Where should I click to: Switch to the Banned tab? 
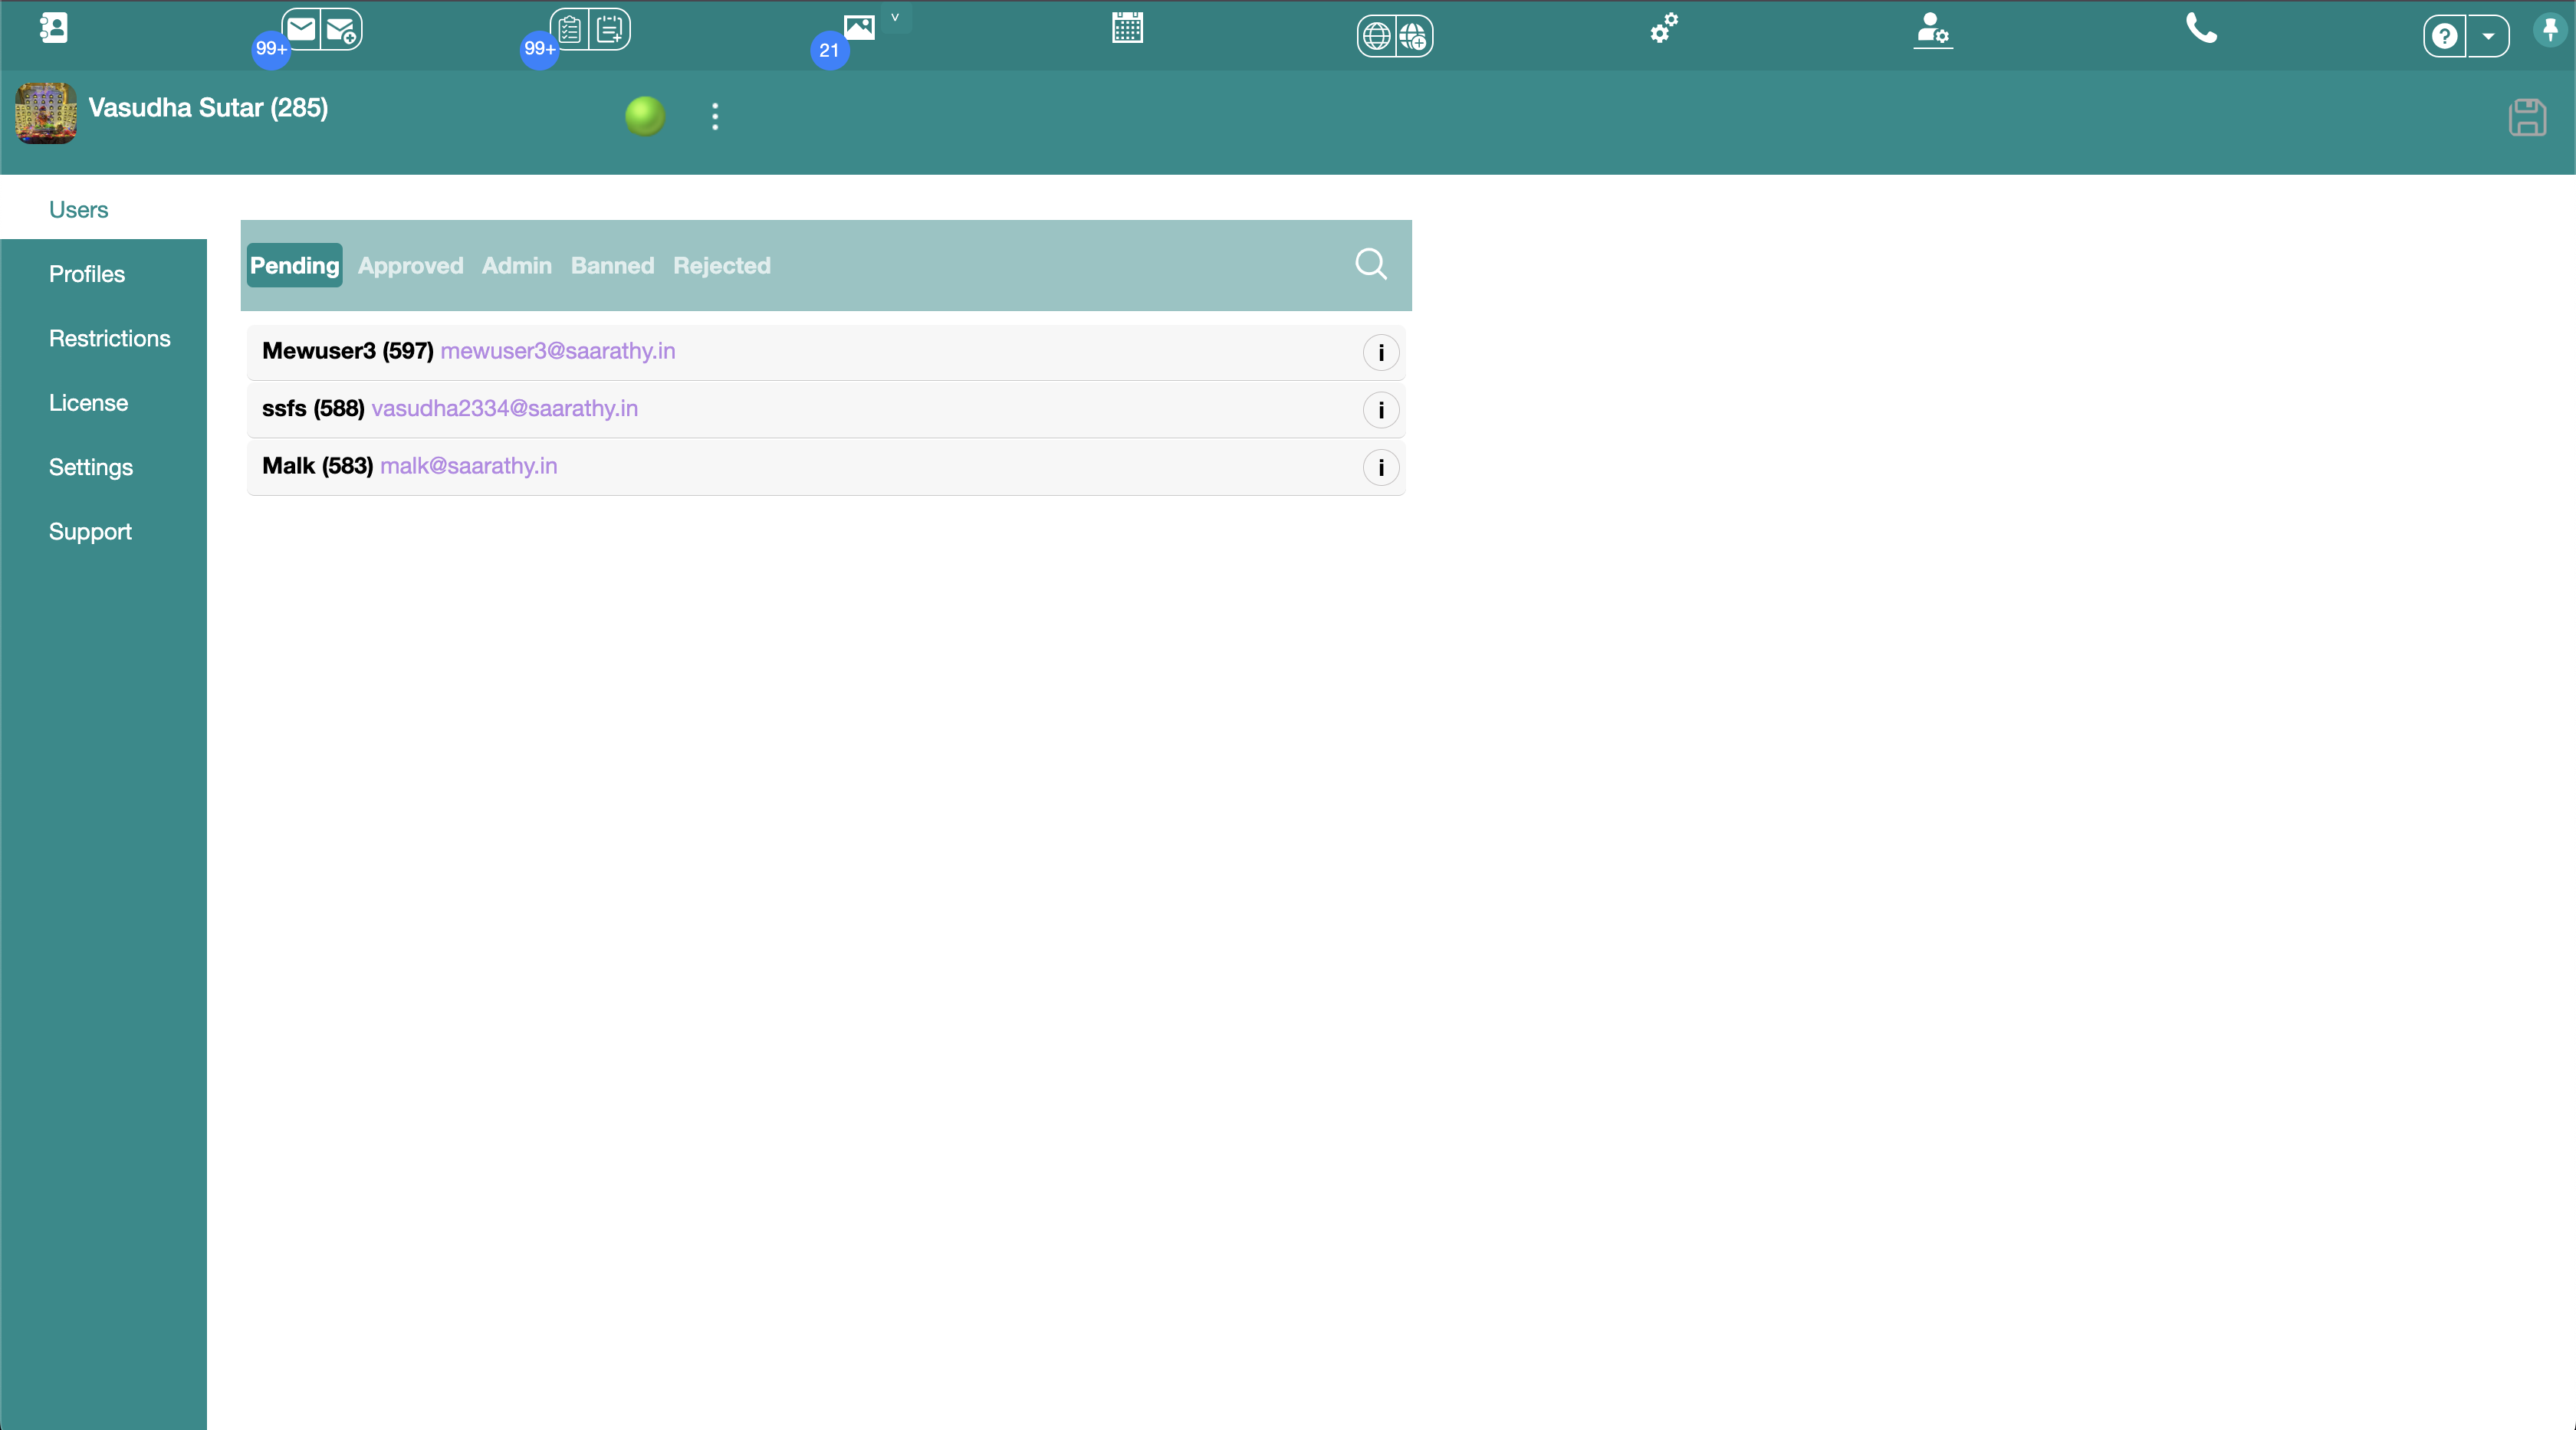(612, 266)
